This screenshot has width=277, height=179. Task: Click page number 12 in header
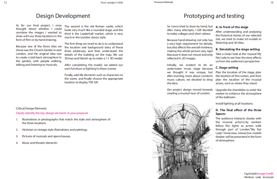pyautogui.click(x=5, y=2)
